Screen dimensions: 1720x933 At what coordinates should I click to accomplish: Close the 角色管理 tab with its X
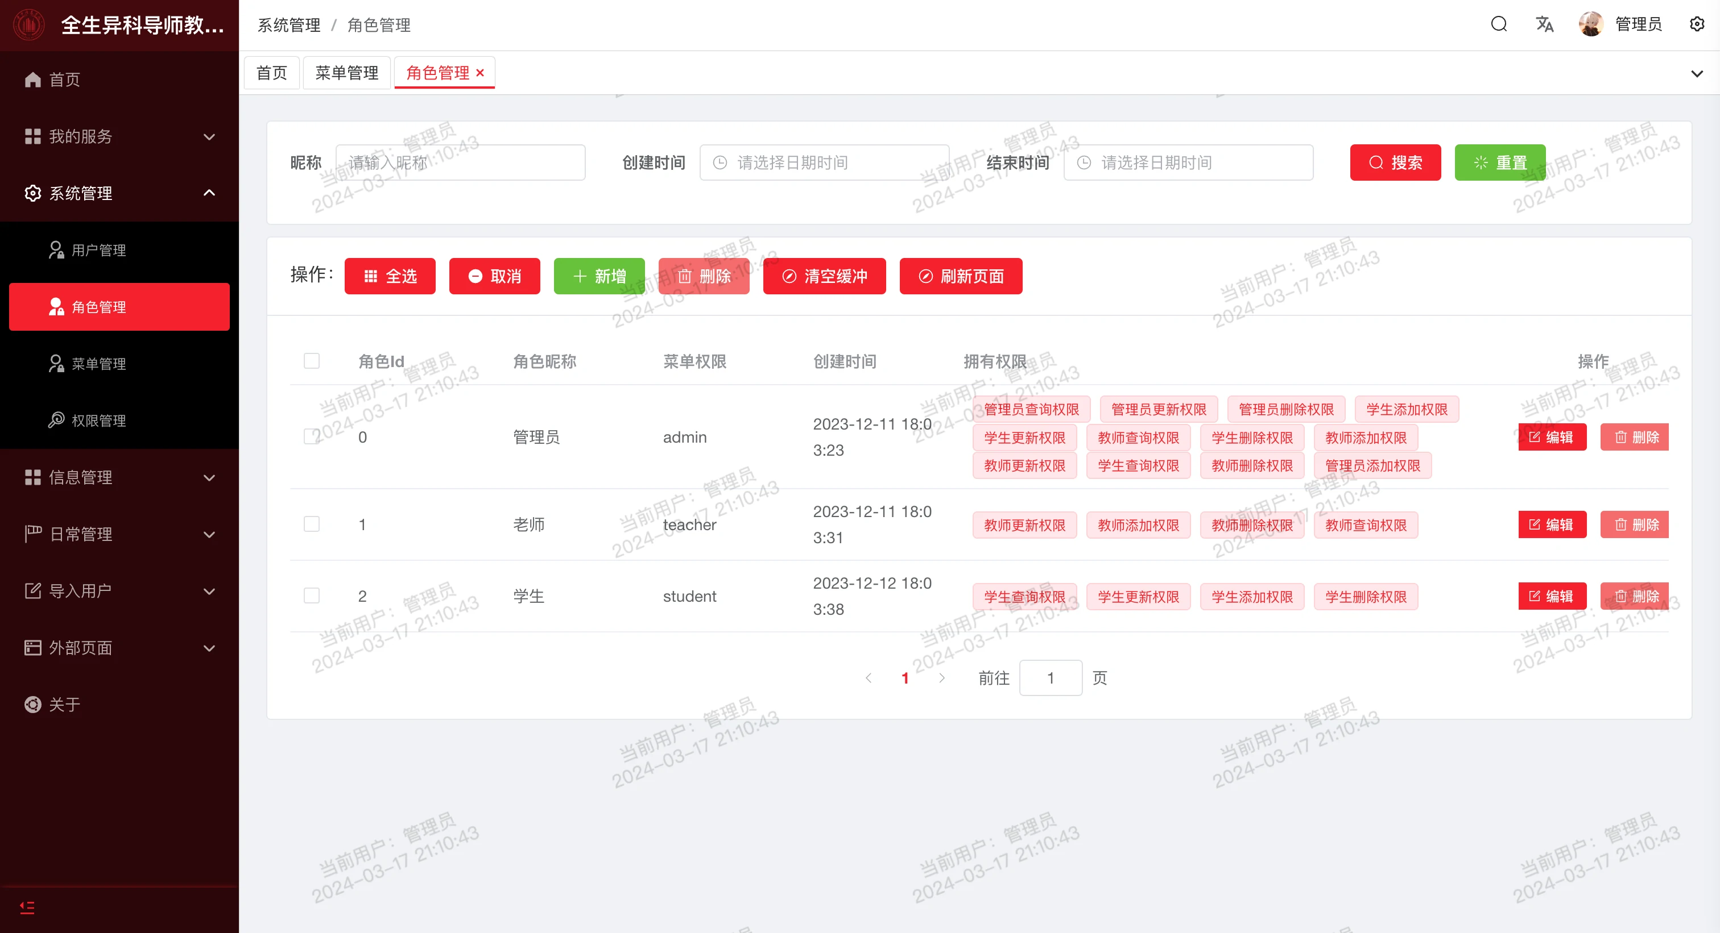tap(480, 73)
